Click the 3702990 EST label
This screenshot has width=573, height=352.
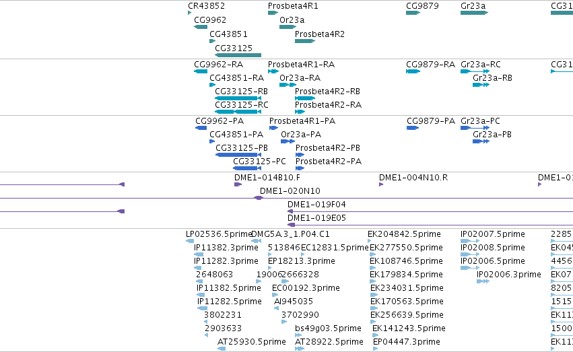(x=300, y=315)
